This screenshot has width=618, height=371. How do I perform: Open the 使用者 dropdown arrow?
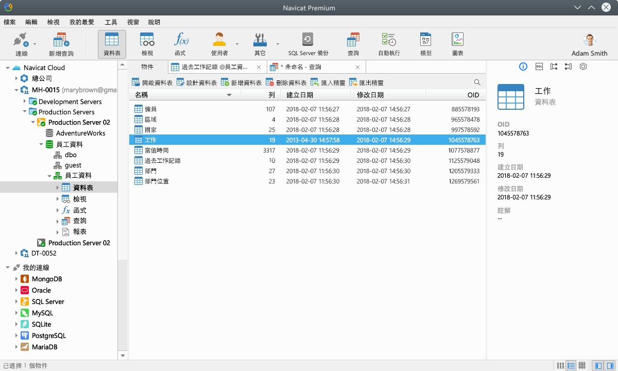coord(237,44)
